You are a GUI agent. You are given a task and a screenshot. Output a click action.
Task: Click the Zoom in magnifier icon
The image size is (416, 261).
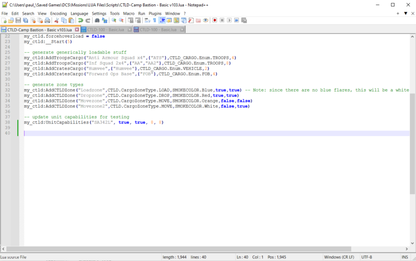tap(114, 20)
